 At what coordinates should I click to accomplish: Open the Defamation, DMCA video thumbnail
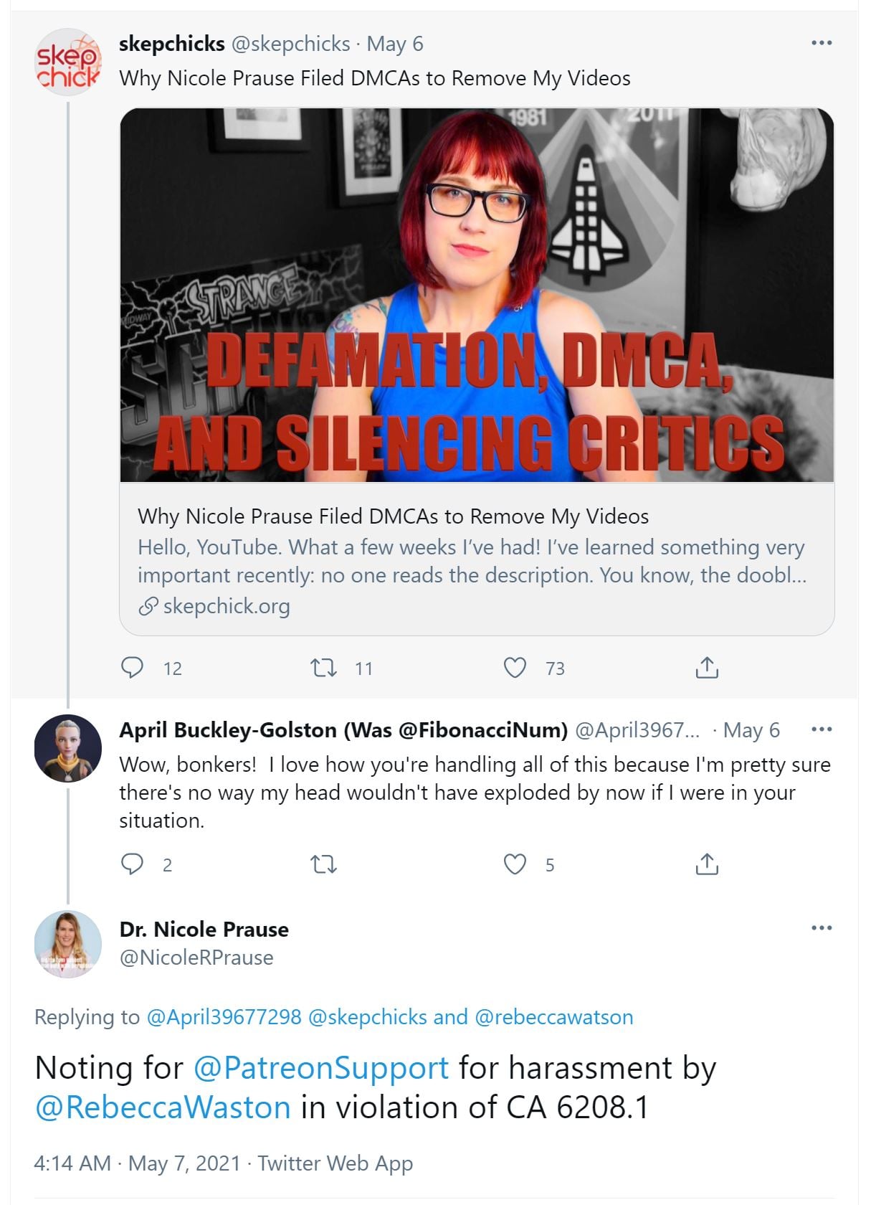click(x=477, y=295)
